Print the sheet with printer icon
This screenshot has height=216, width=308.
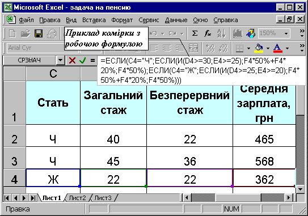pyautogui.click(x=52, y=33)
